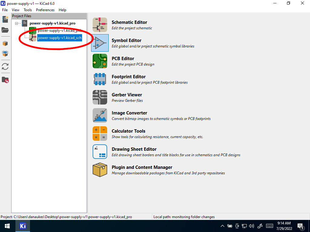Click the KiCad logo in title bar
This screenshot has width=310, height=232.
(3, 3)
